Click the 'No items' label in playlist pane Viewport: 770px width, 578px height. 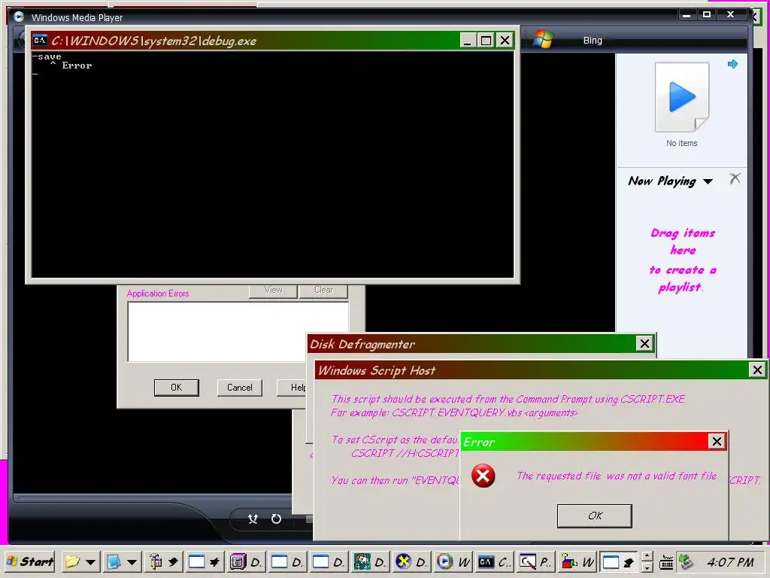point(681,143)
